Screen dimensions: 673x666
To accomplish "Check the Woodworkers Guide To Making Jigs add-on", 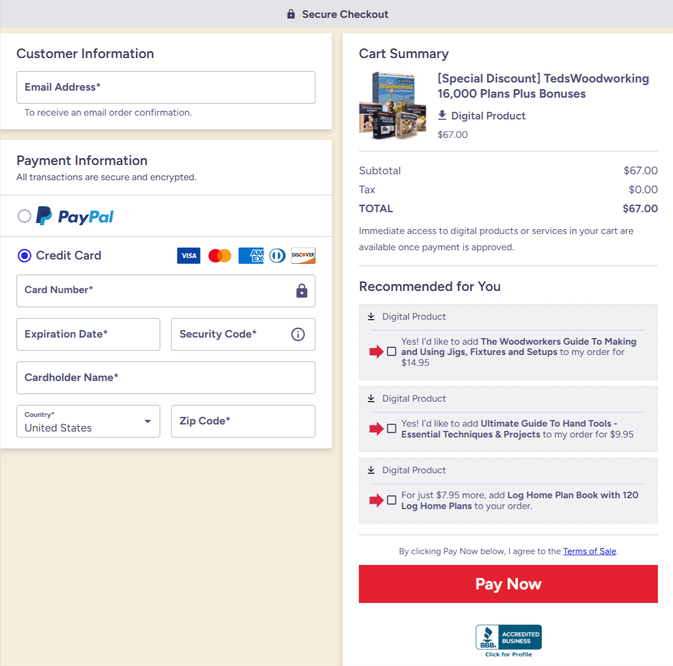I will [392, 351].
